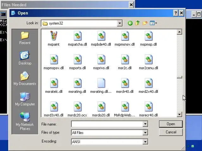Select the msprivs.dll file
The width and height of the screenshot is (202, 151).
pyautogui.click(x=101, y=62)
